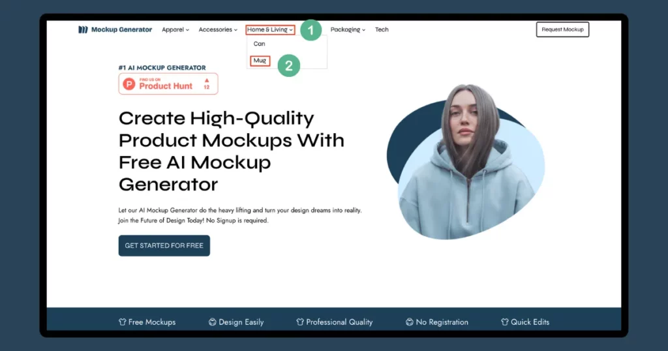Screen dimensions: 668x351
Task: Open the Product Hunt badge link
Action: tap(168, 84)
